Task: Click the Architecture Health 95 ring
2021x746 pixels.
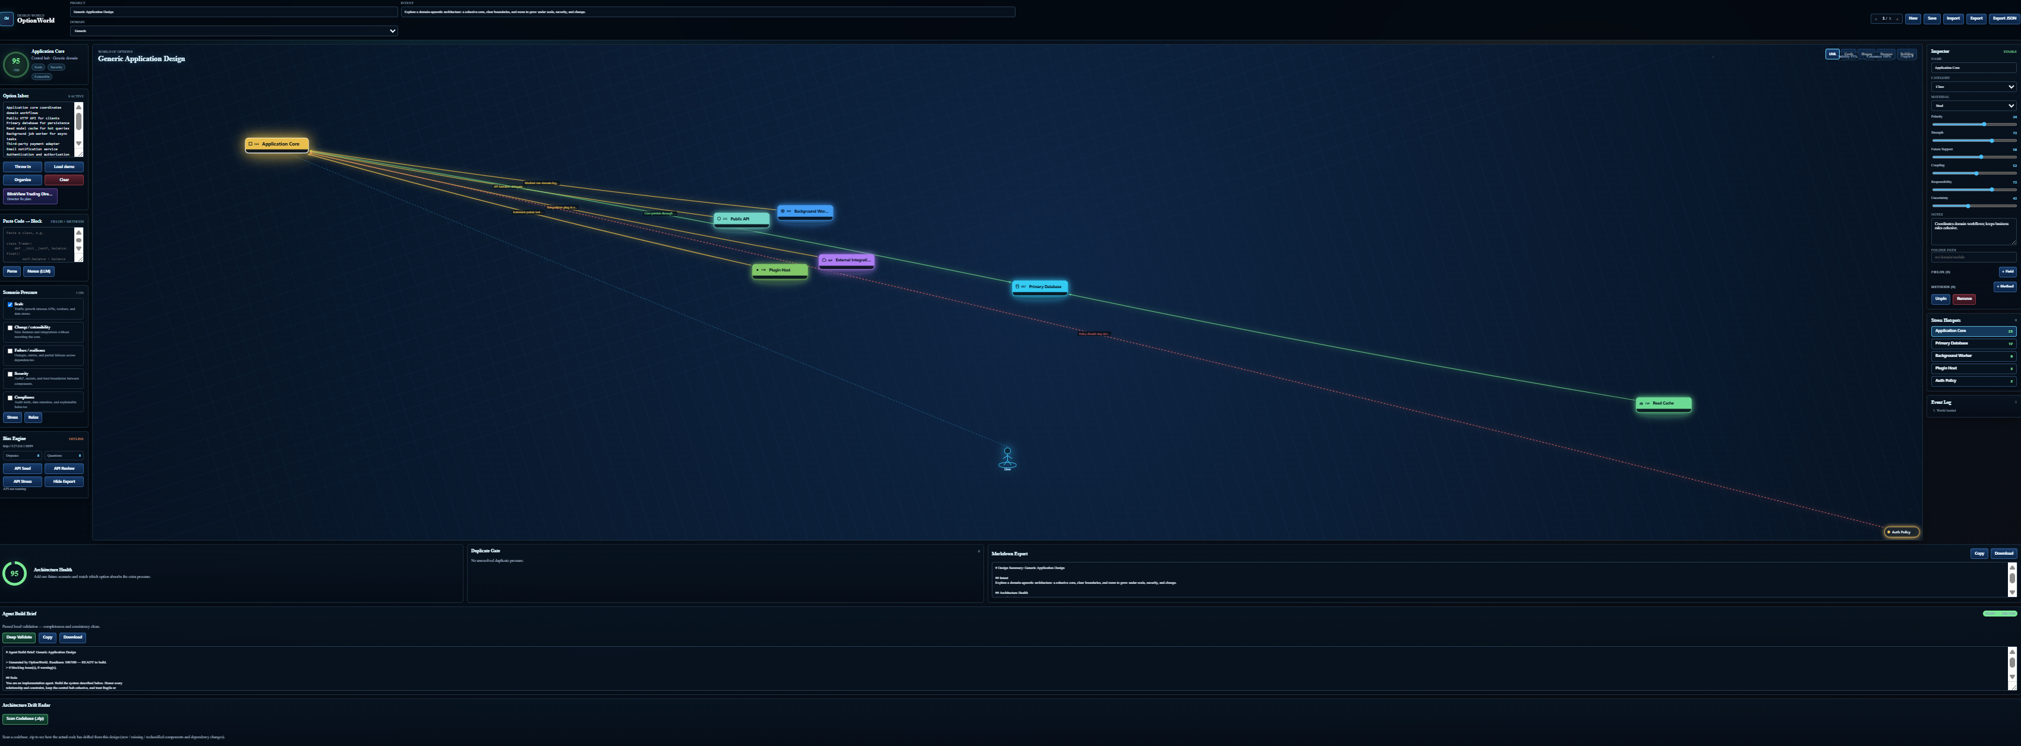Action: pyautogui.click(x=14, y=574)
